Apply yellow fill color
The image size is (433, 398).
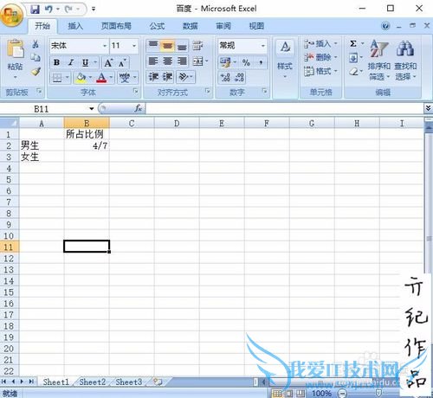[81, 78]
